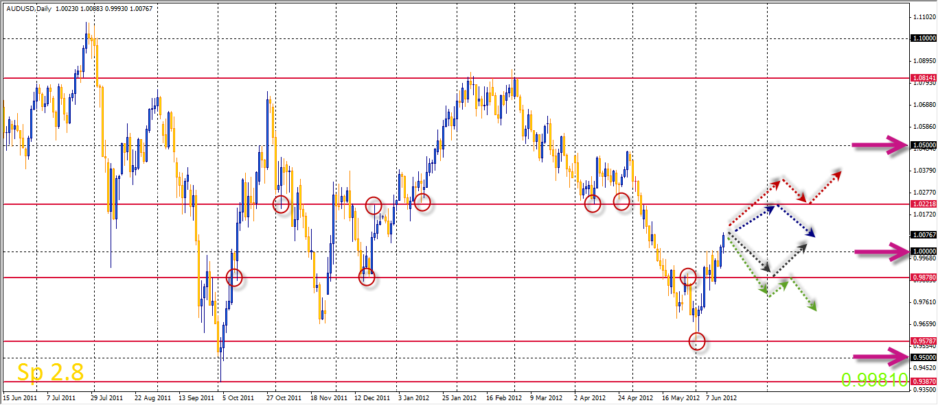Select the current price label 1.00767
Screen dimensions: 938x405
coord(923,234)
